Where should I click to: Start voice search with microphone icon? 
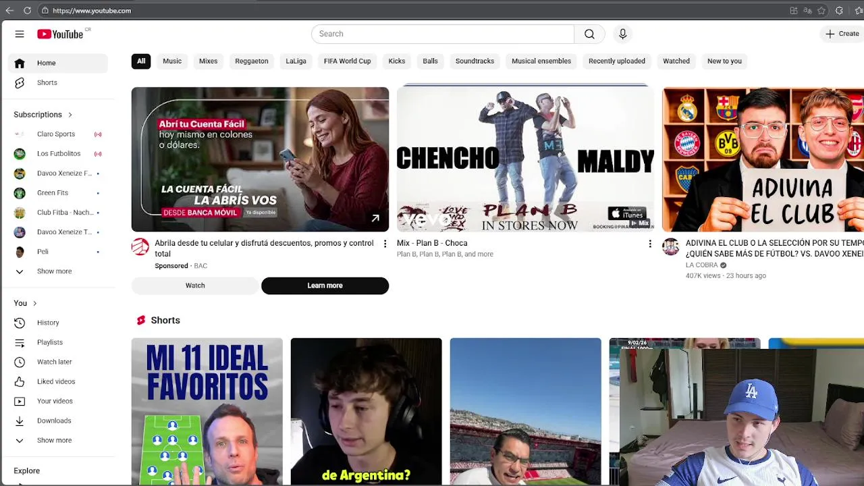click(622, 34)
